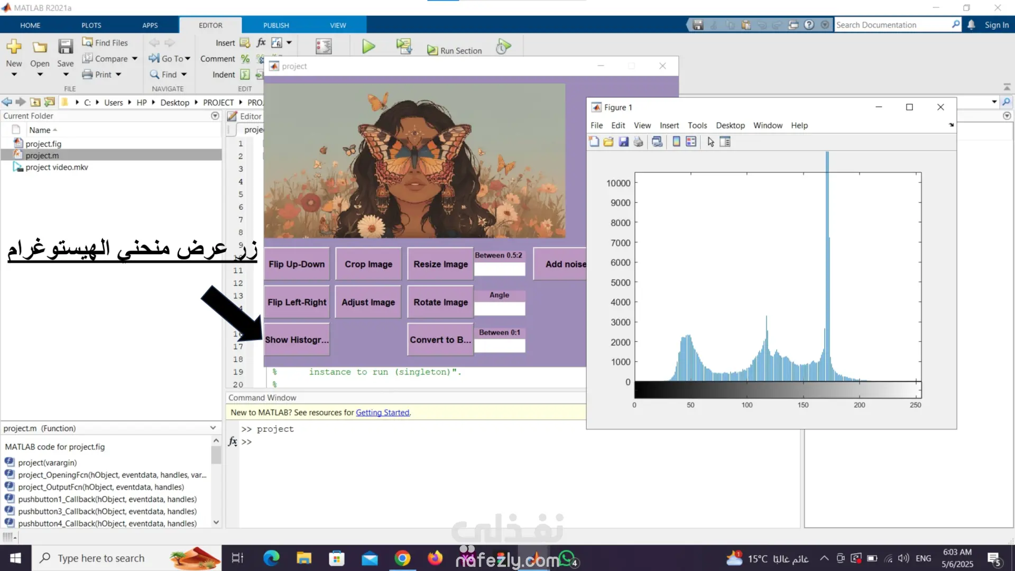Image resolution: width=1015 pixels, height=571 pixels.
Task: Switch to the APPS ribbon tab
Action: (x=150, y=25)
